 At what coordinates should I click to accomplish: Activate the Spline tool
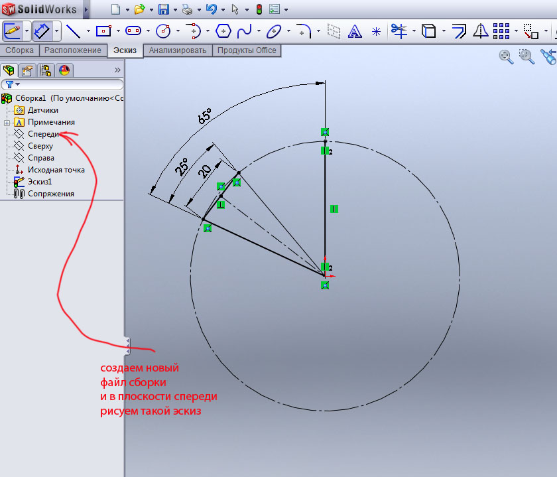click(x=245, y=31)
